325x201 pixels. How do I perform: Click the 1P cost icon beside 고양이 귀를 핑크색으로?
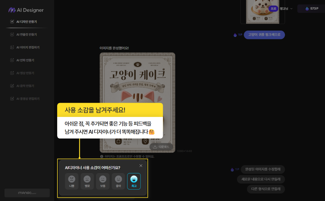[x=235, y=35]
